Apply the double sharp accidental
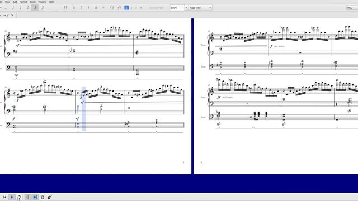358x201 pixels. click(x=103, y=8)
